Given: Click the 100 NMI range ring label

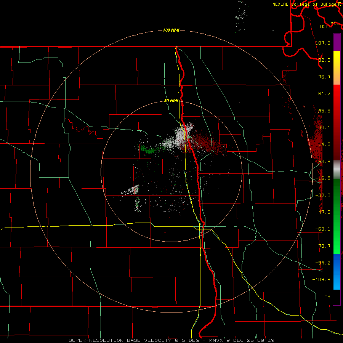Looking at the screenshot, I should pos(171,30).
